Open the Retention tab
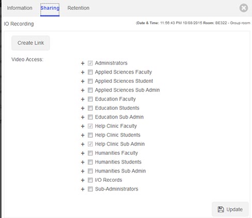252x218 pixels. [78, 8]
